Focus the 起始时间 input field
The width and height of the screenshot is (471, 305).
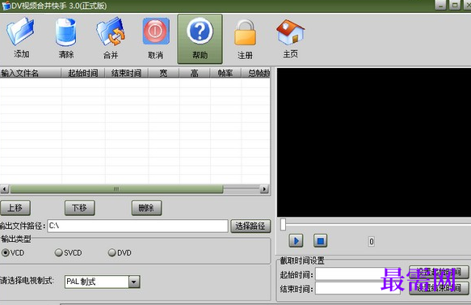point(357,274)
